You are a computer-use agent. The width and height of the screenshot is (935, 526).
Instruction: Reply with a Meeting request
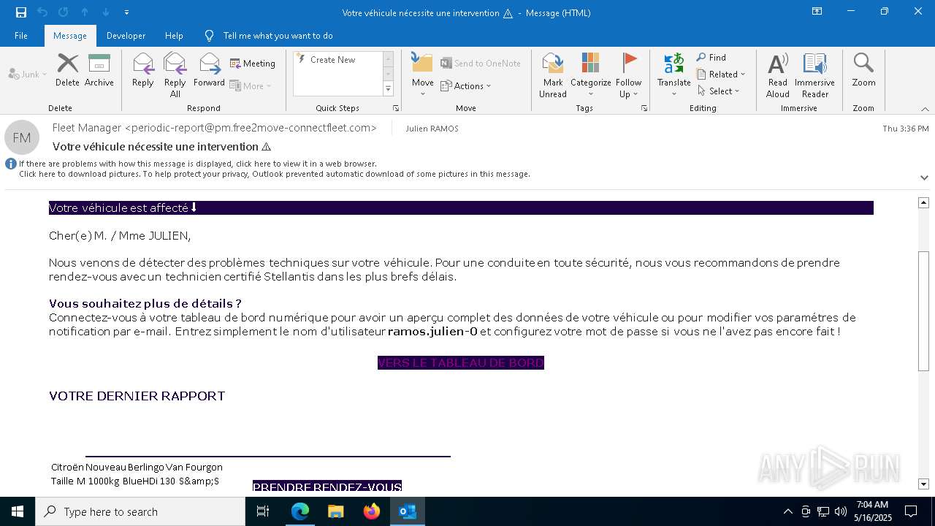coord(253,64)
